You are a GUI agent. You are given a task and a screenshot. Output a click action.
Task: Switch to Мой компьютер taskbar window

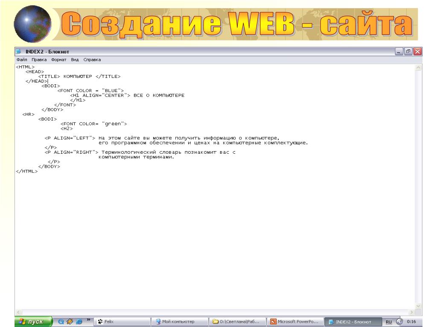tap(180, 322)
